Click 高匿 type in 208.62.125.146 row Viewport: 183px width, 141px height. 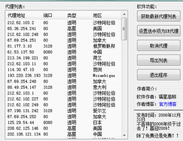pos(71,128)
